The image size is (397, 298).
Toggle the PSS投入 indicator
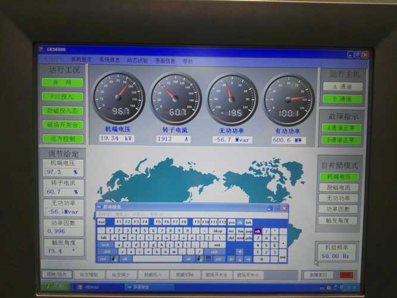62,97
